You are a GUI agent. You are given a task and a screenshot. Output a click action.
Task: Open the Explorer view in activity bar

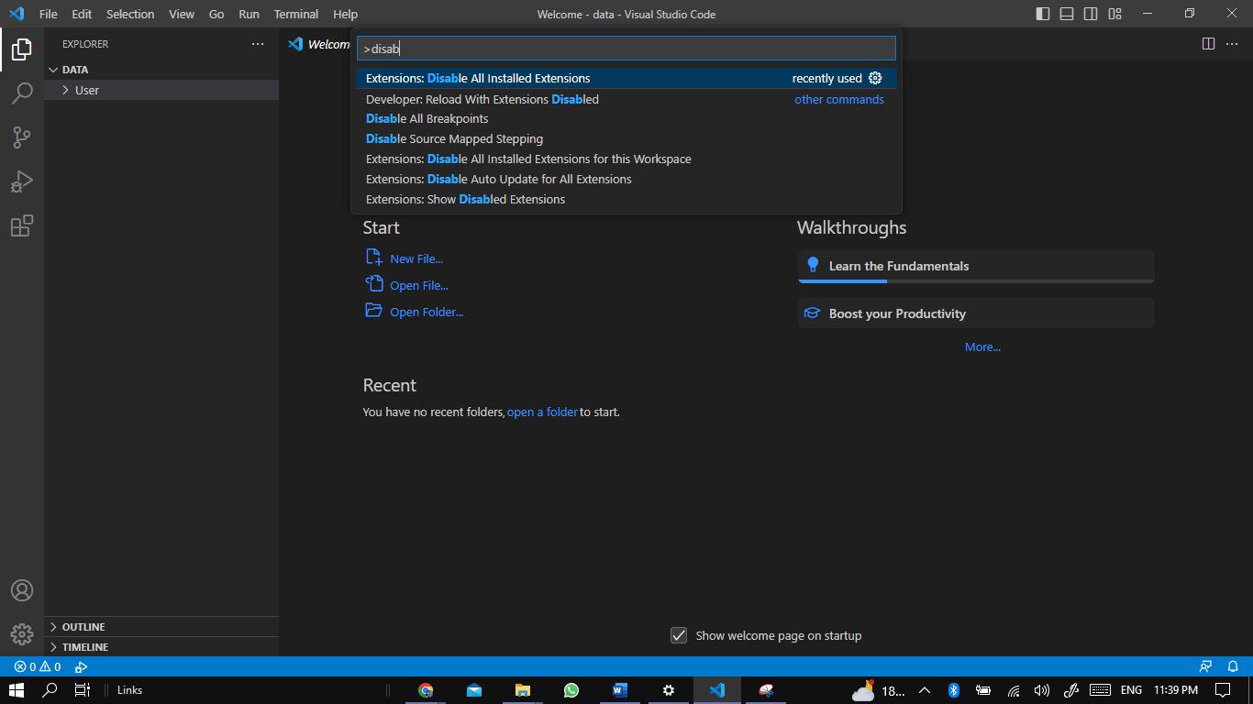tap(22, 49)
